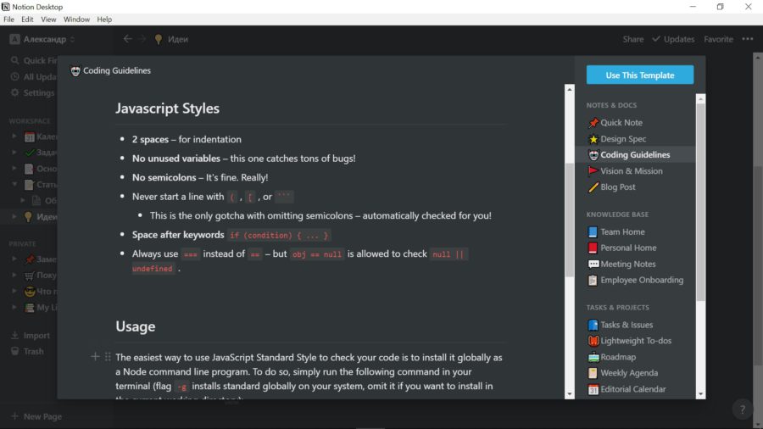Viewport: 763px width, 429px height.
Task: Open the three-dot page menu
Action: coord(748,39)
